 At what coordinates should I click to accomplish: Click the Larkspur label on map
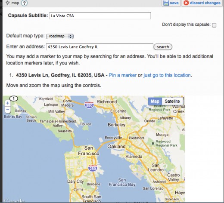[x=51, y=105]
